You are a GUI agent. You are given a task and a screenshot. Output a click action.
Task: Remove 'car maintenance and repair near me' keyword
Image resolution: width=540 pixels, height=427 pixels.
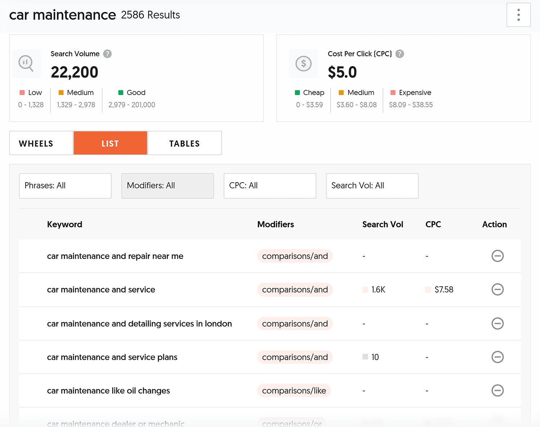point(498,256)
